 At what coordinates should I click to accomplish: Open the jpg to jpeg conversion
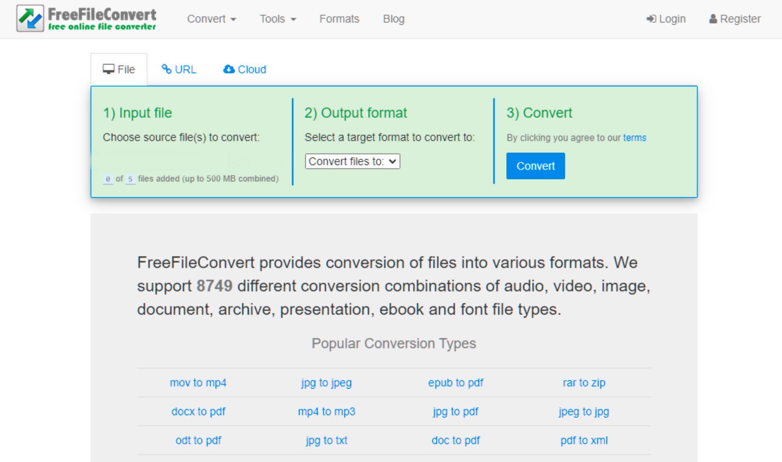coord(326,383)
